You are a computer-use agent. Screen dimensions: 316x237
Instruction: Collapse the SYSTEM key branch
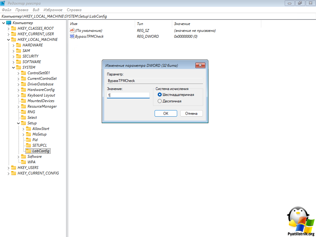(x=13, y=67)
